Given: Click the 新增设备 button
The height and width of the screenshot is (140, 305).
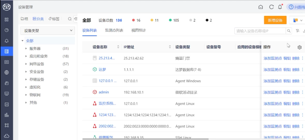Looking at the screenshot, I should click(275, 20).
